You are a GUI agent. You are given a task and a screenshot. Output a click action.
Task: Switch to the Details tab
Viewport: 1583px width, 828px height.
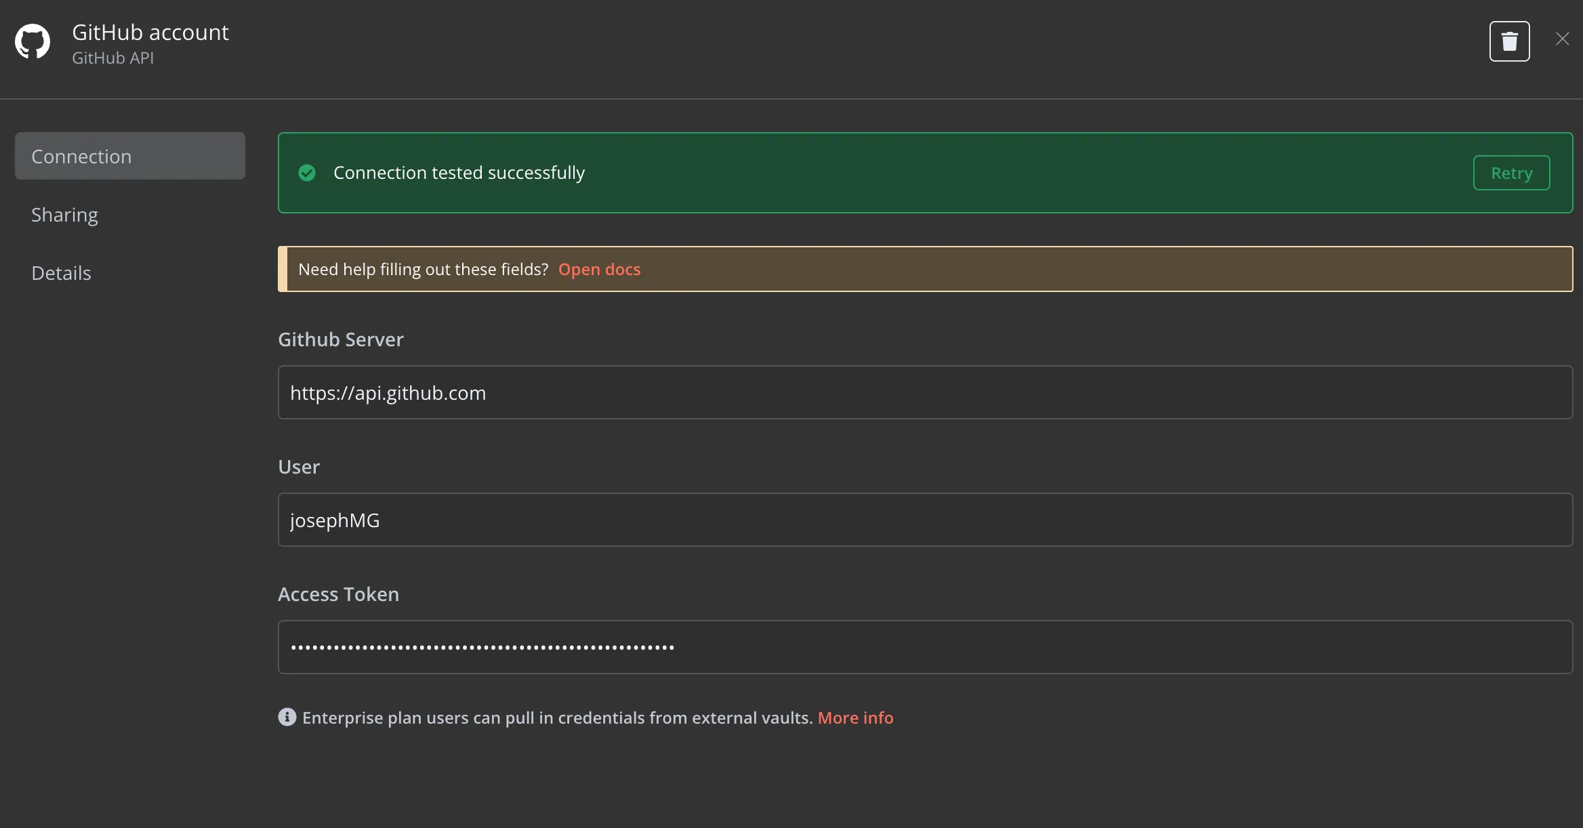click(x=61, y=273)
